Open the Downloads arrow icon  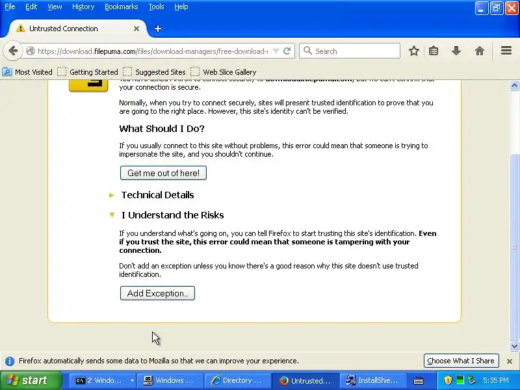pyautogui.click(x=456, y=51)
